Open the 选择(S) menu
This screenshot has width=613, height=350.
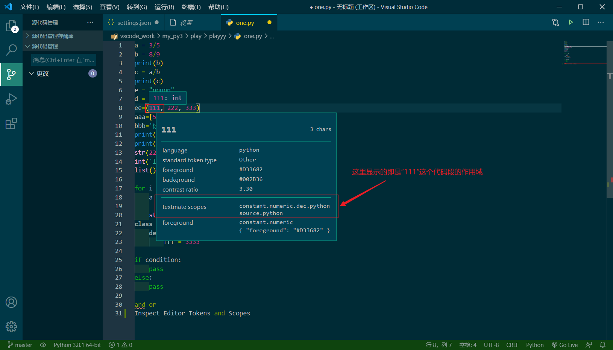click(82, 7)
